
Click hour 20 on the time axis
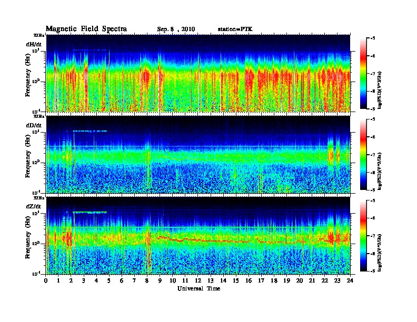click(299, 280)
